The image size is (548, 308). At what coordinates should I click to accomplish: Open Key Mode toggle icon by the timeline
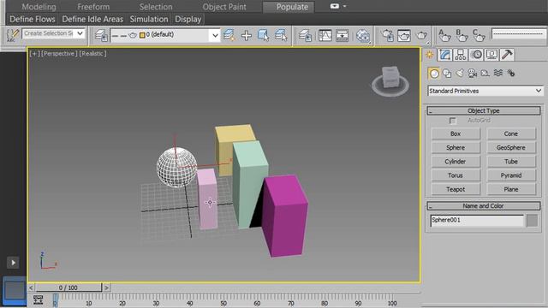[x=38, y=299]
